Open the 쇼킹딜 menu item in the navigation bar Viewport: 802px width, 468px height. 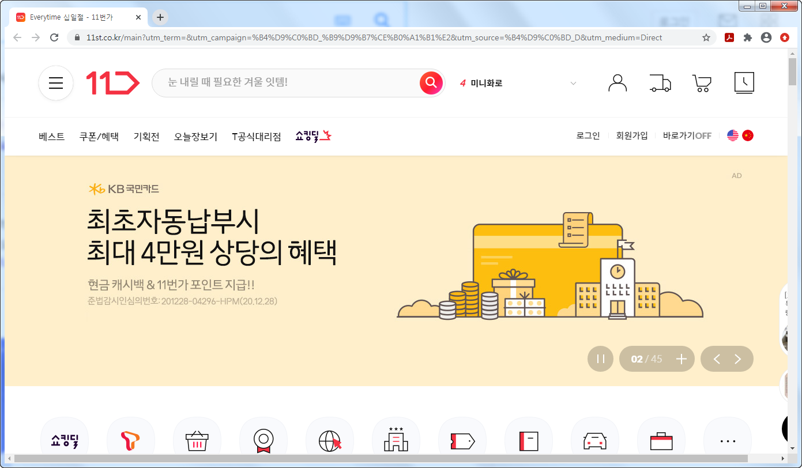pyautogui.click(x=314, y=137)
